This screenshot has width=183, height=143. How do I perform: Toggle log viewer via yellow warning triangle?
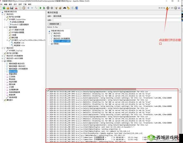click(x=167, y=8)
